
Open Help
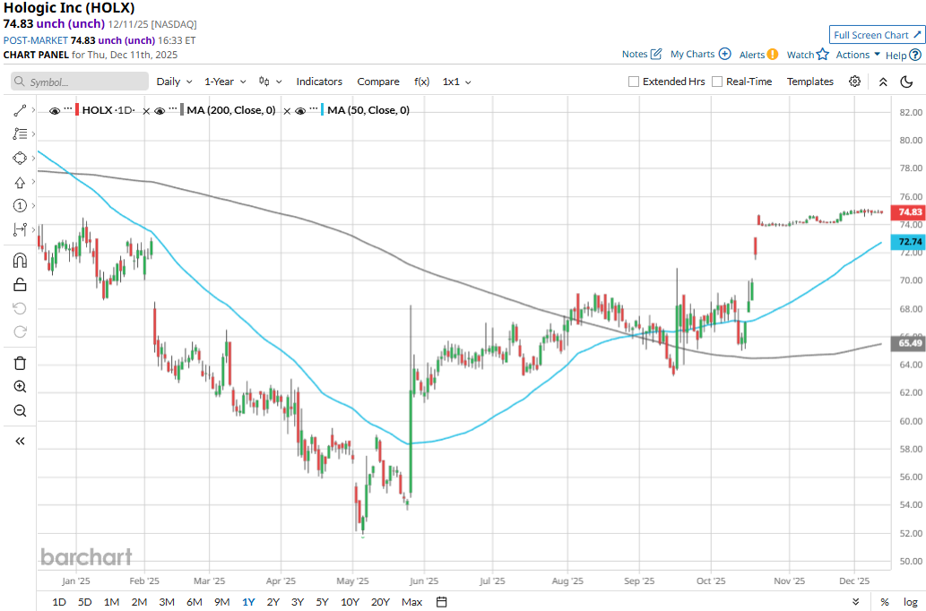point(903,55)
